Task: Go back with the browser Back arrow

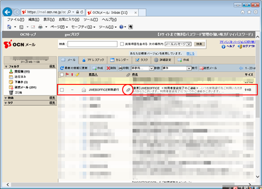Action: click(x=7, y=12)
